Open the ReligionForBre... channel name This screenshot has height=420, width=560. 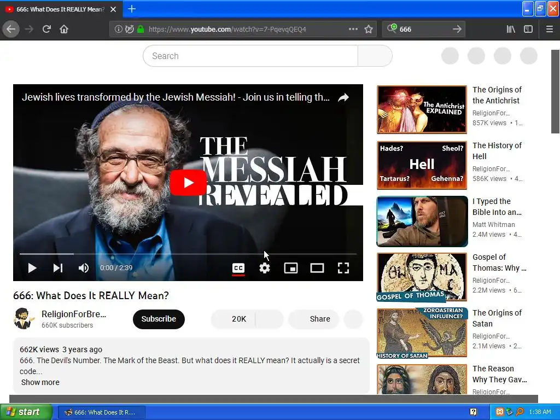pyautogui.click(x=74, y=314)
